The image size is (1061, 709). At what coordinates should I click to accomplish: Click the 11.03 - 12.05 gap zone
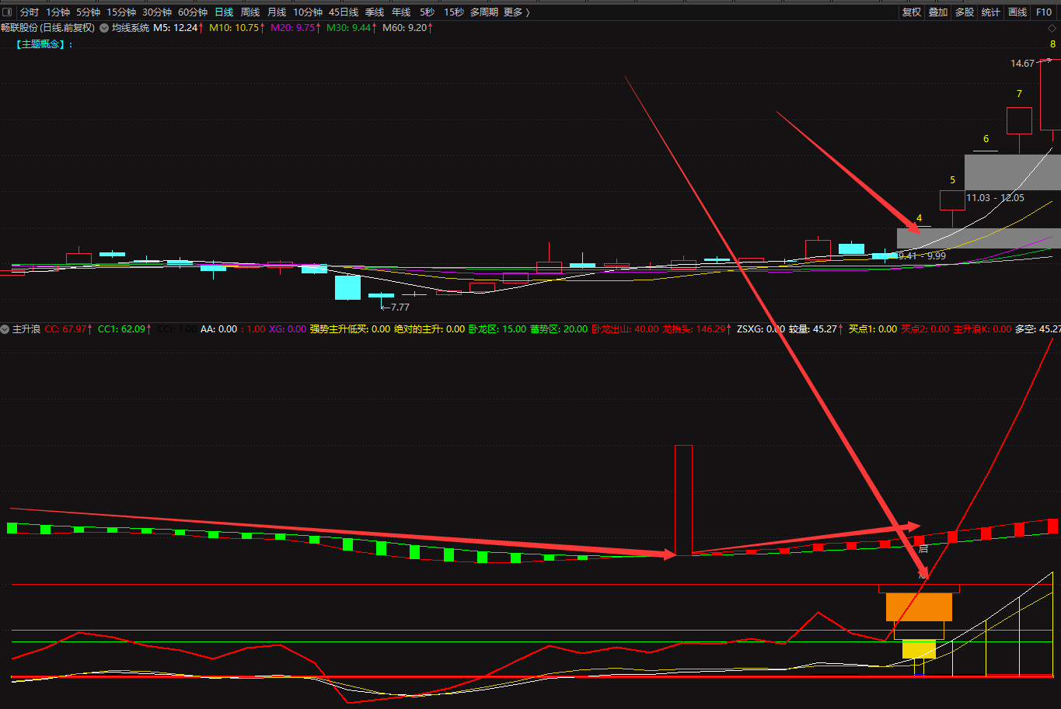pyautogui.click(x=1012, y=172)
